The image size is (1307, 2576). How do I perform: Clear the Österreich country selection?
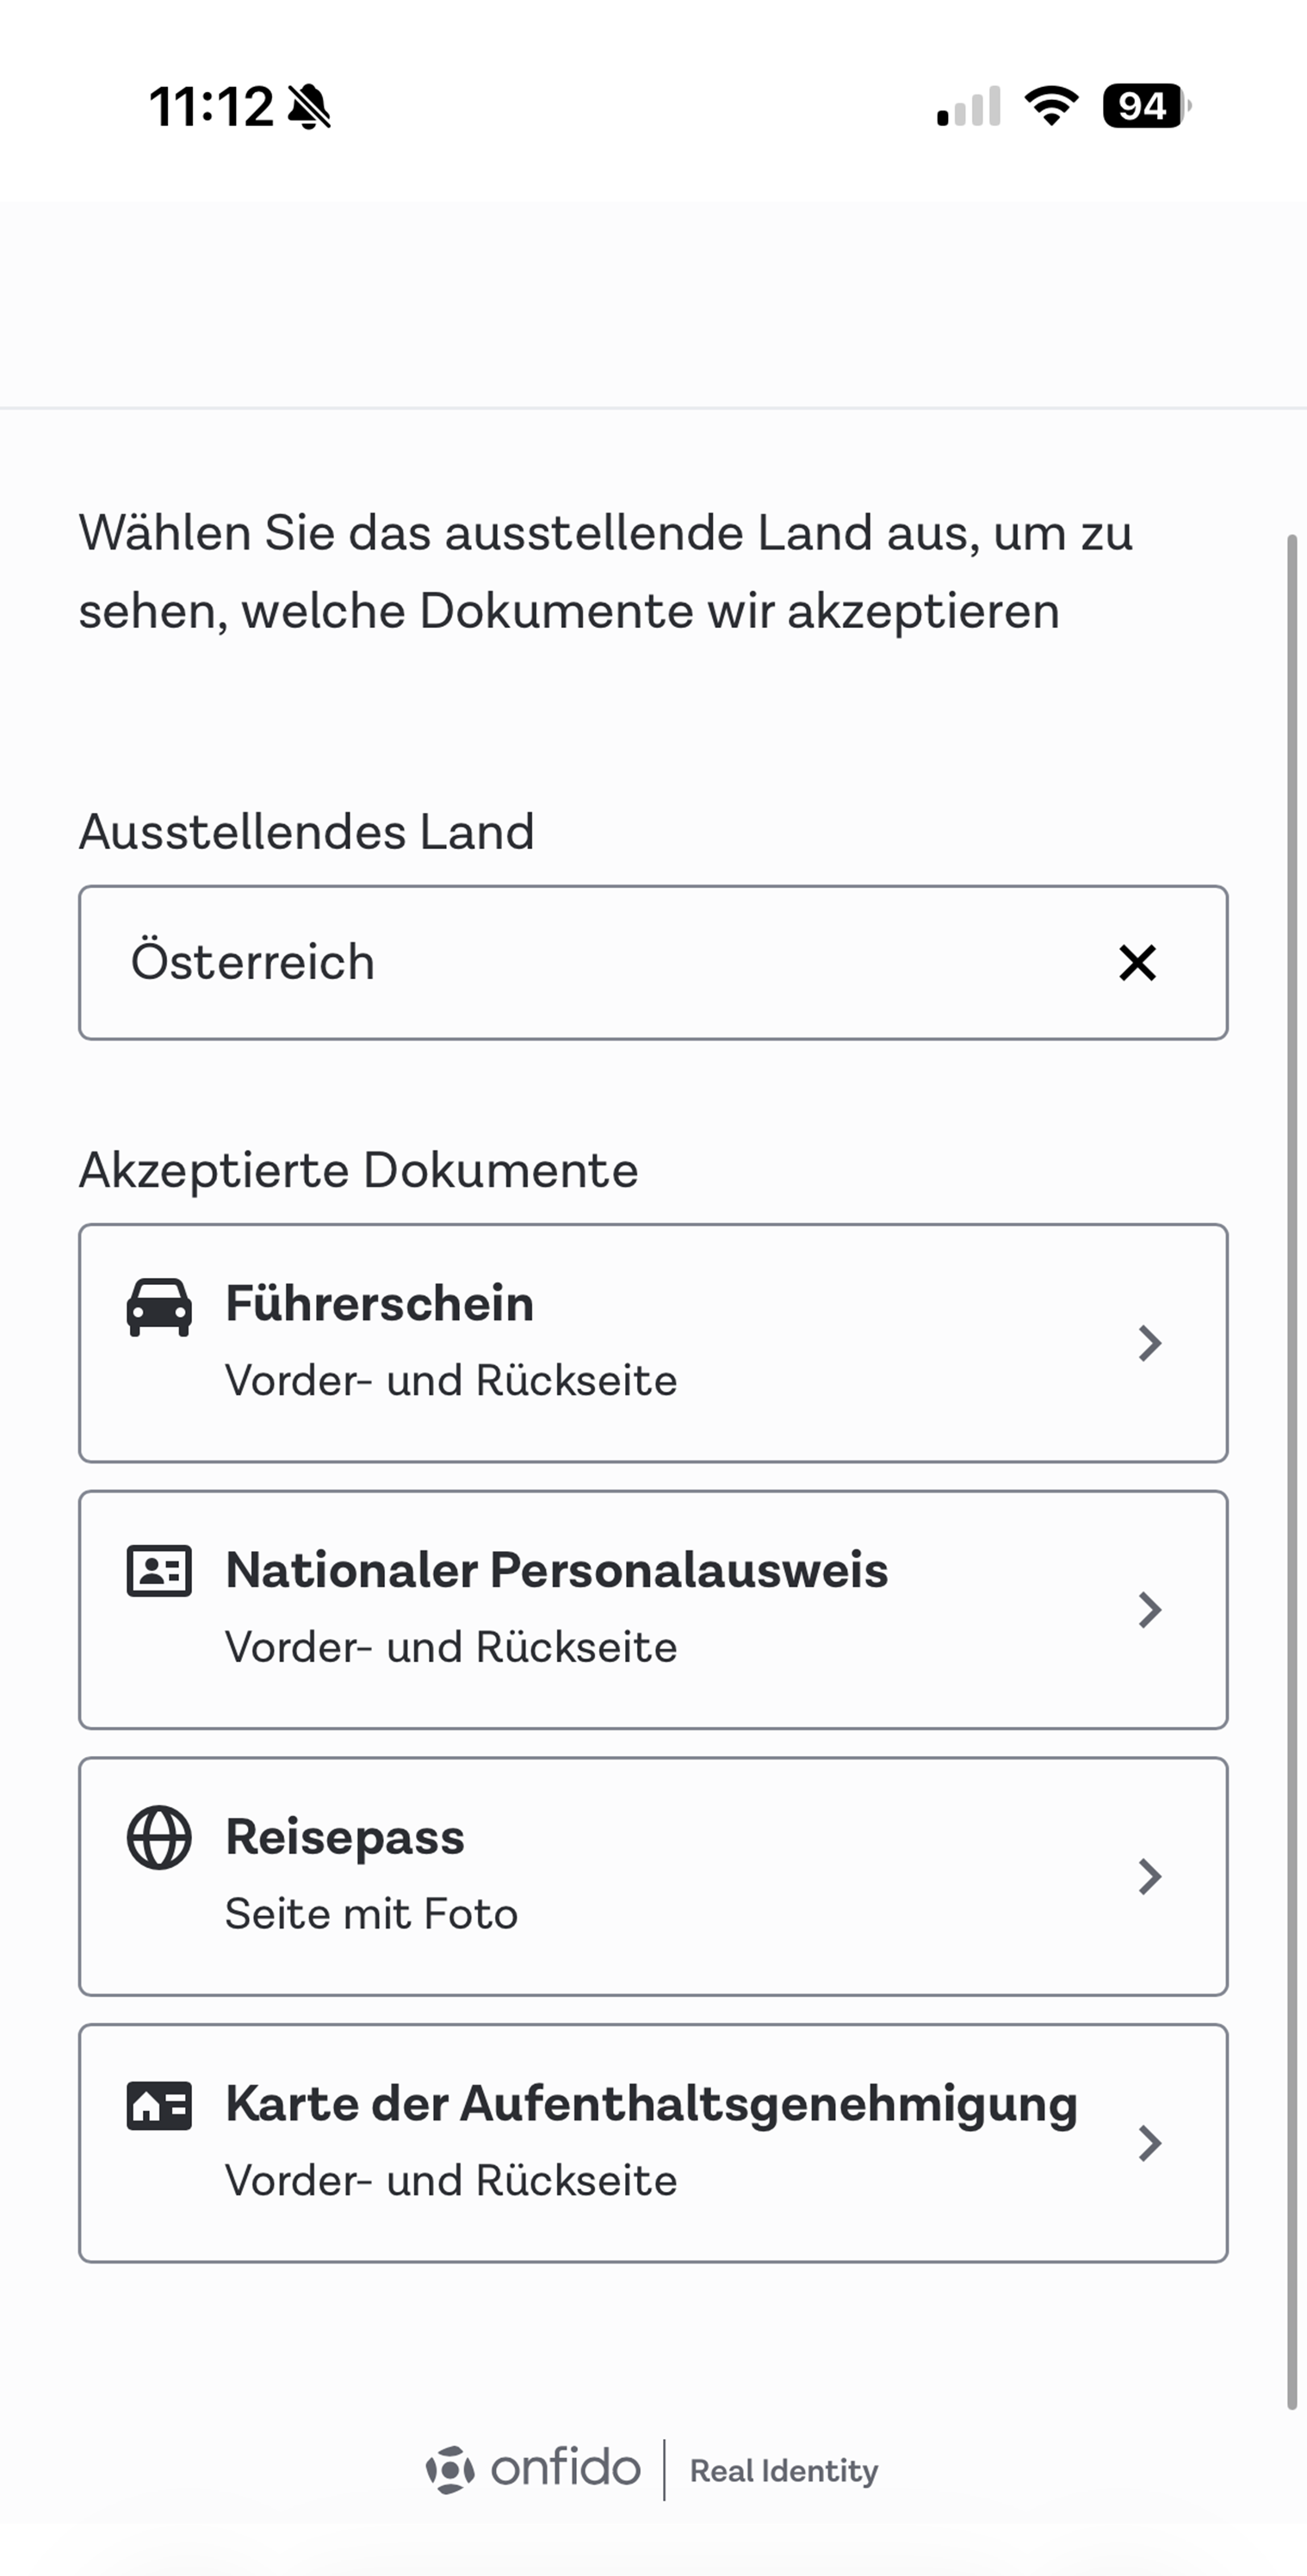[x=1137, y=963]
